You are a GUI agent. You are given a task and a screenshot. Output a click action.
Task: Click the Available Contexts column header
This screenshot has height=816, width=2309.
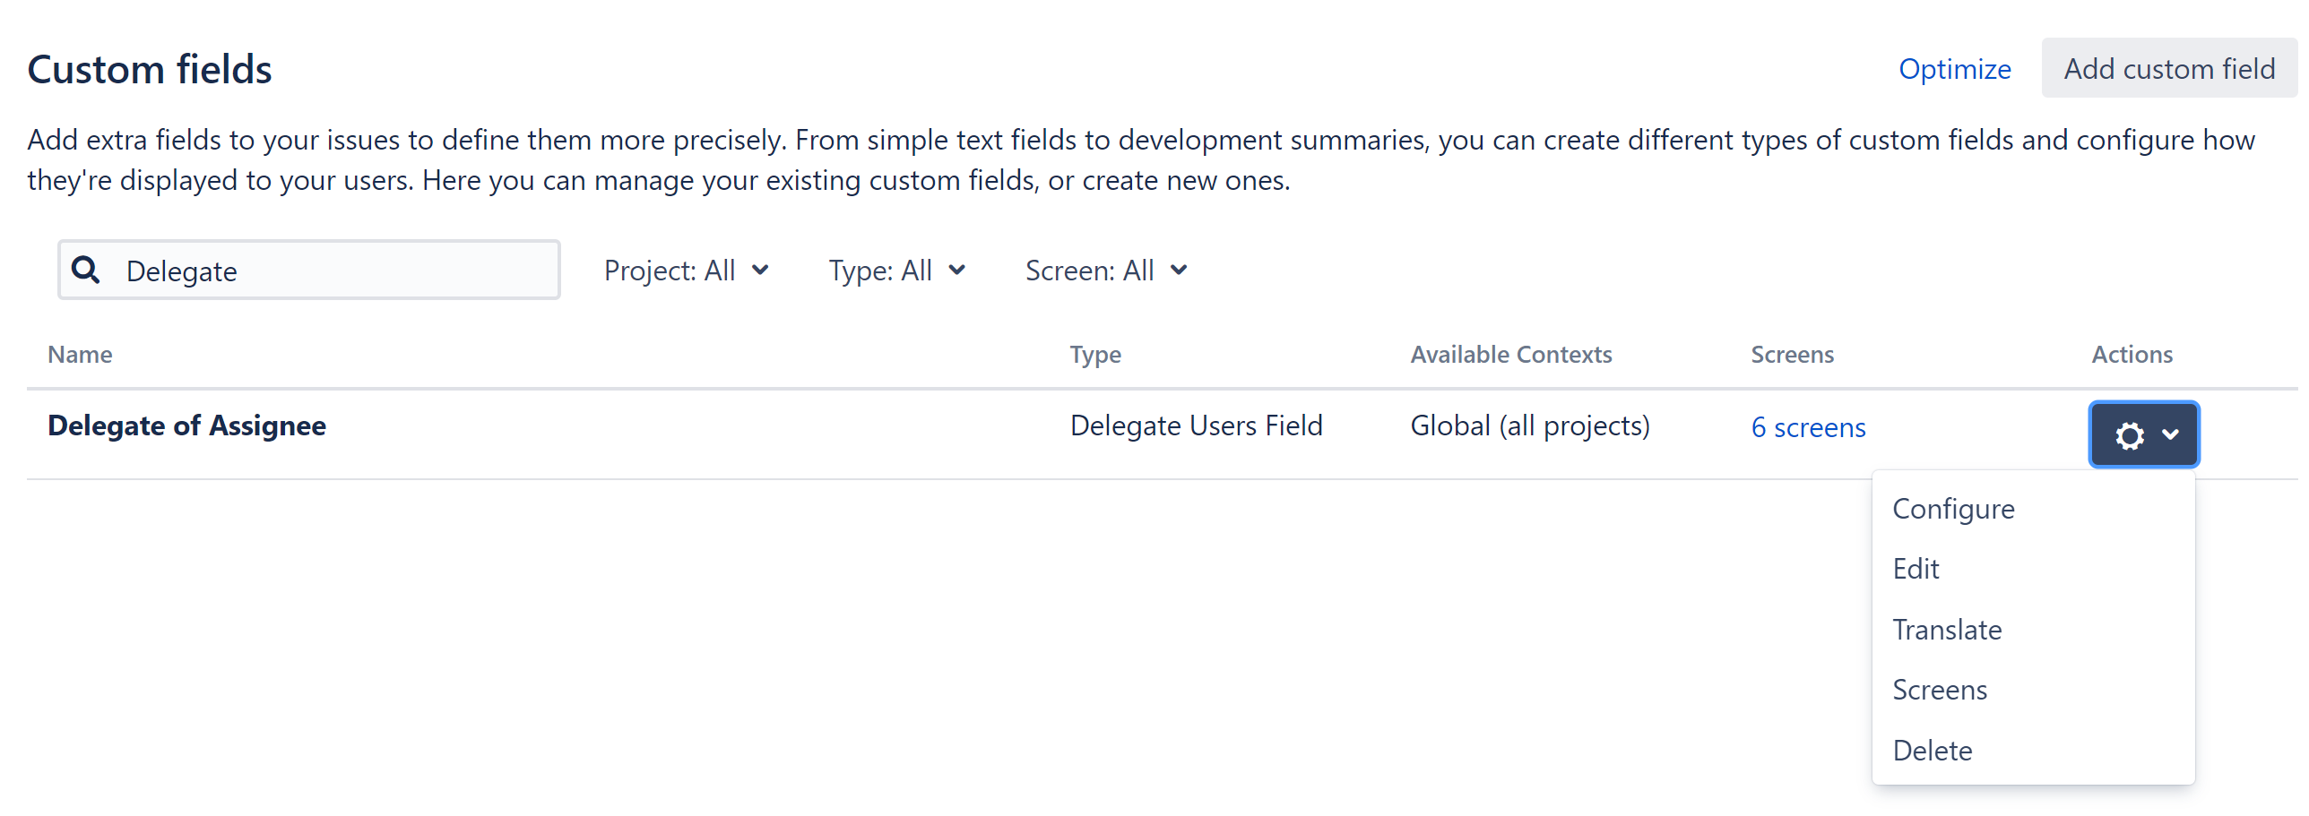pos(1510,355)
